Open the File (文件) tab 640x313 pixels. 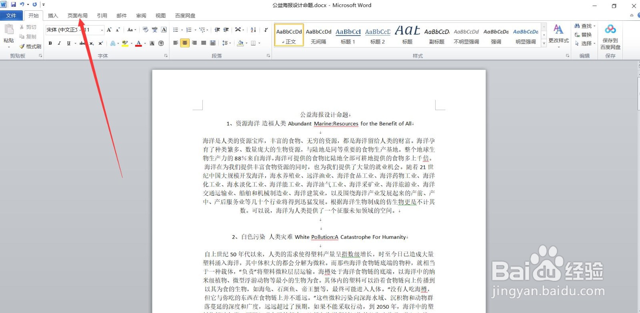point(11,16)
